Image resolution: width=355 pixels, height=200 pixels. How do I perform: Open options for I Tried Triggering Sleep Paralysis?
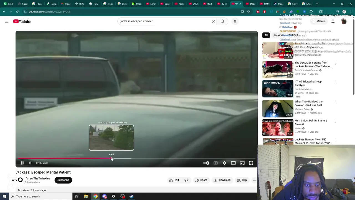pos(335,82)
